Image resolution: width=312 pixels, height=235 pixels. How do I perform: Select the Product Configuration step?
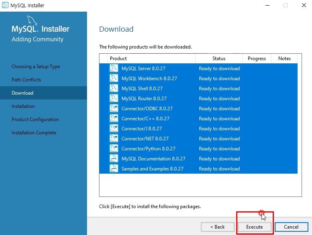(x=35, y=120)
